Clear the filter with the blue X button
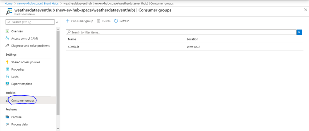 click(x=299, y=32)
